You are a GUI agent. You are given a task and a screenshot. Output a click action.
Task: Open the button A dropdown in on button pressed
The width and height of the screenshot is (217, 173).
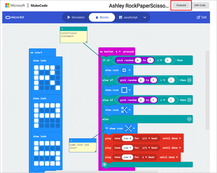click(118, 52)
